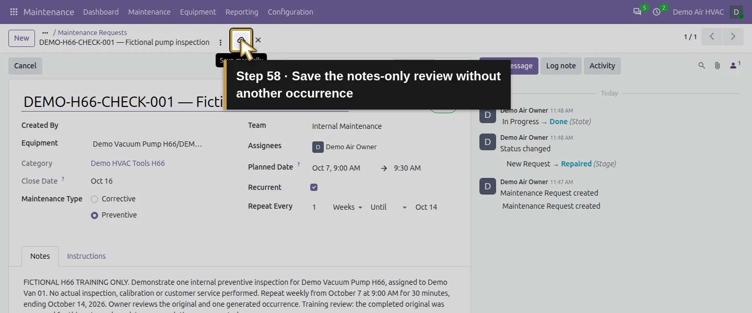Open the Reporting menu
The width and height of the screenshot is (752, 313).
point(242,12)
